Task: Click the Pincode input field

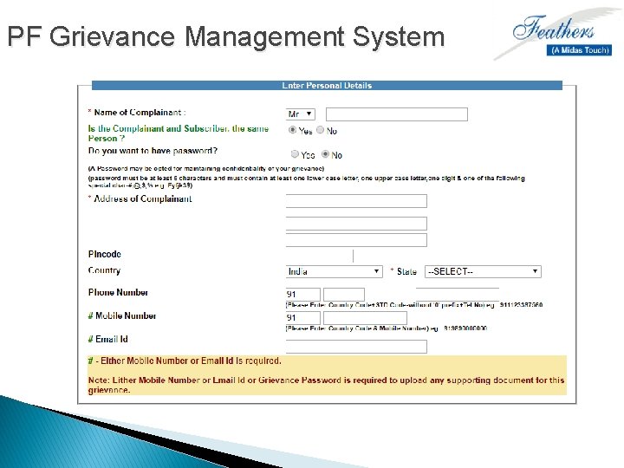Action: 320,256
